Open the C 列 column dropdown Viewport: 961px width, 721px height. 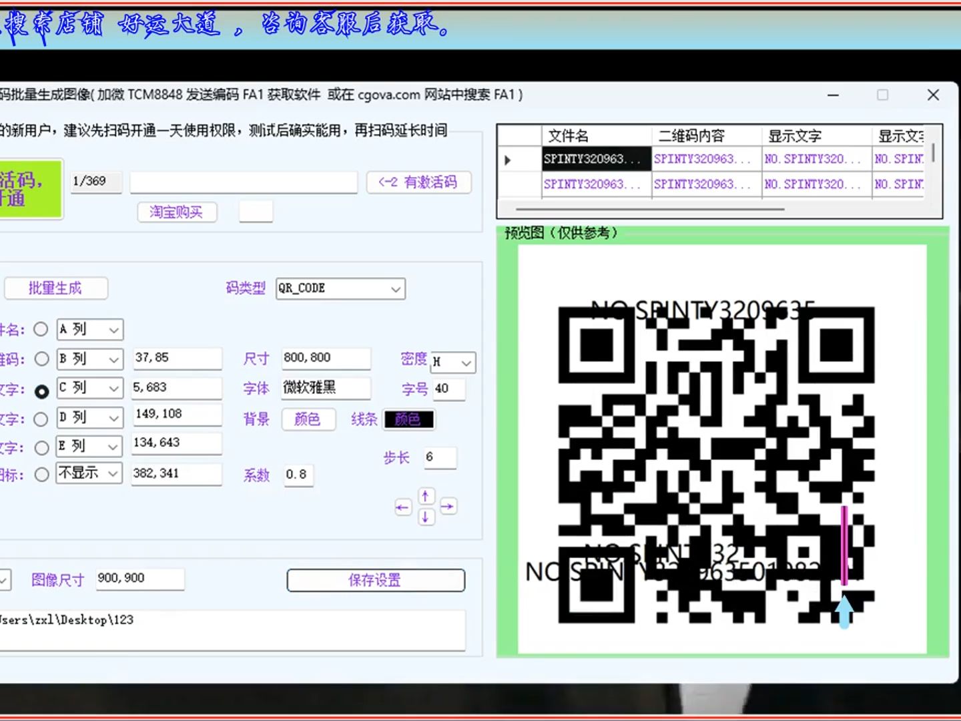pos(89,388)
